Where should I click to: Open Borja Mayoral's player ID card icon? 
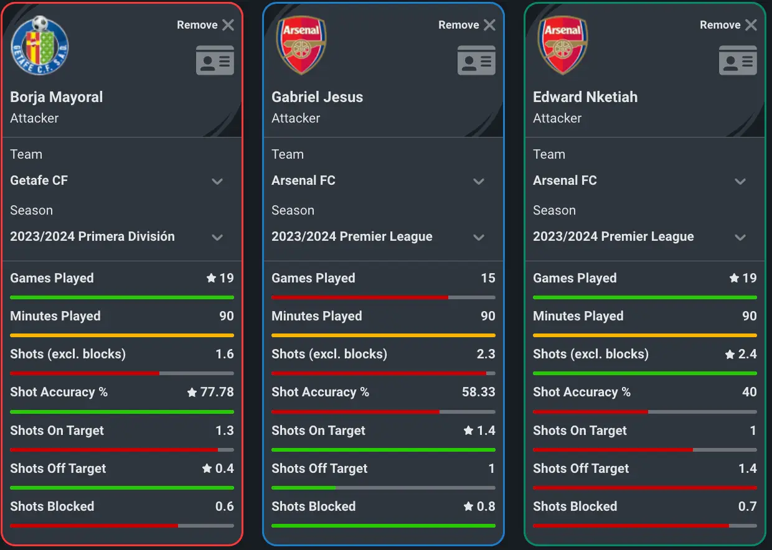click(x=215, y=60)
